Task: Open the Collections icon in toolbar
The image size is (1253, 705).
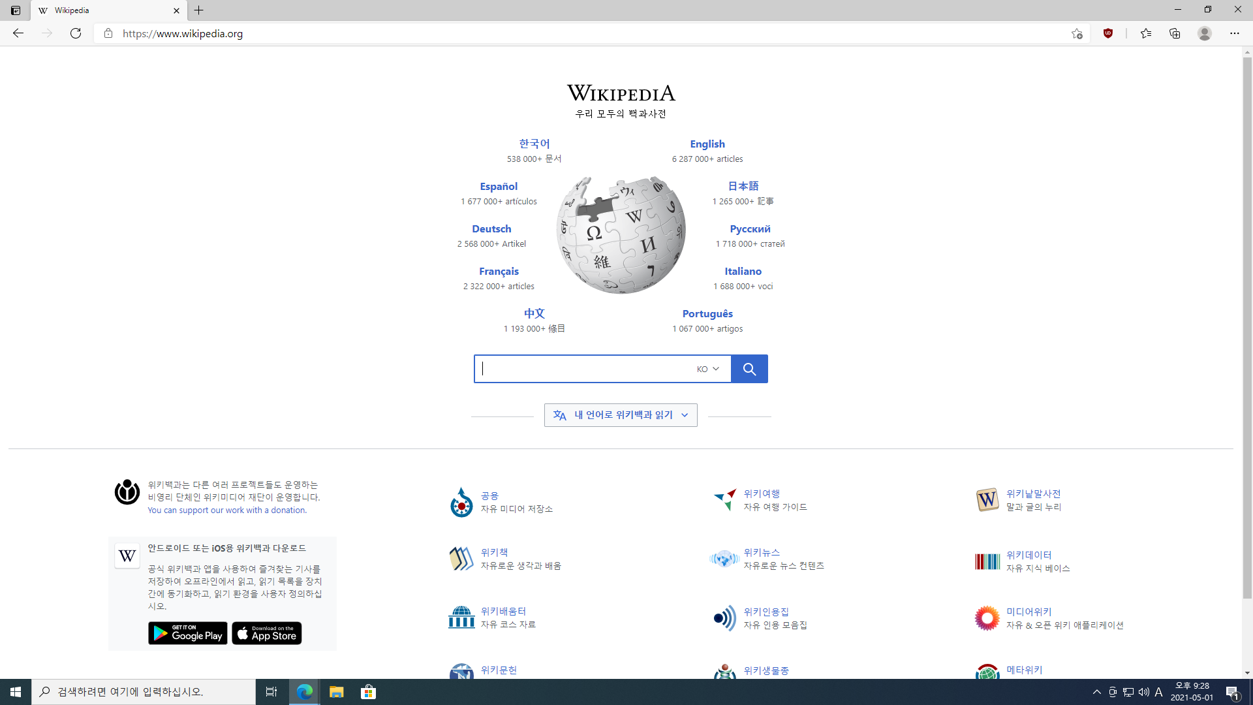Action: coord(1175,33)
